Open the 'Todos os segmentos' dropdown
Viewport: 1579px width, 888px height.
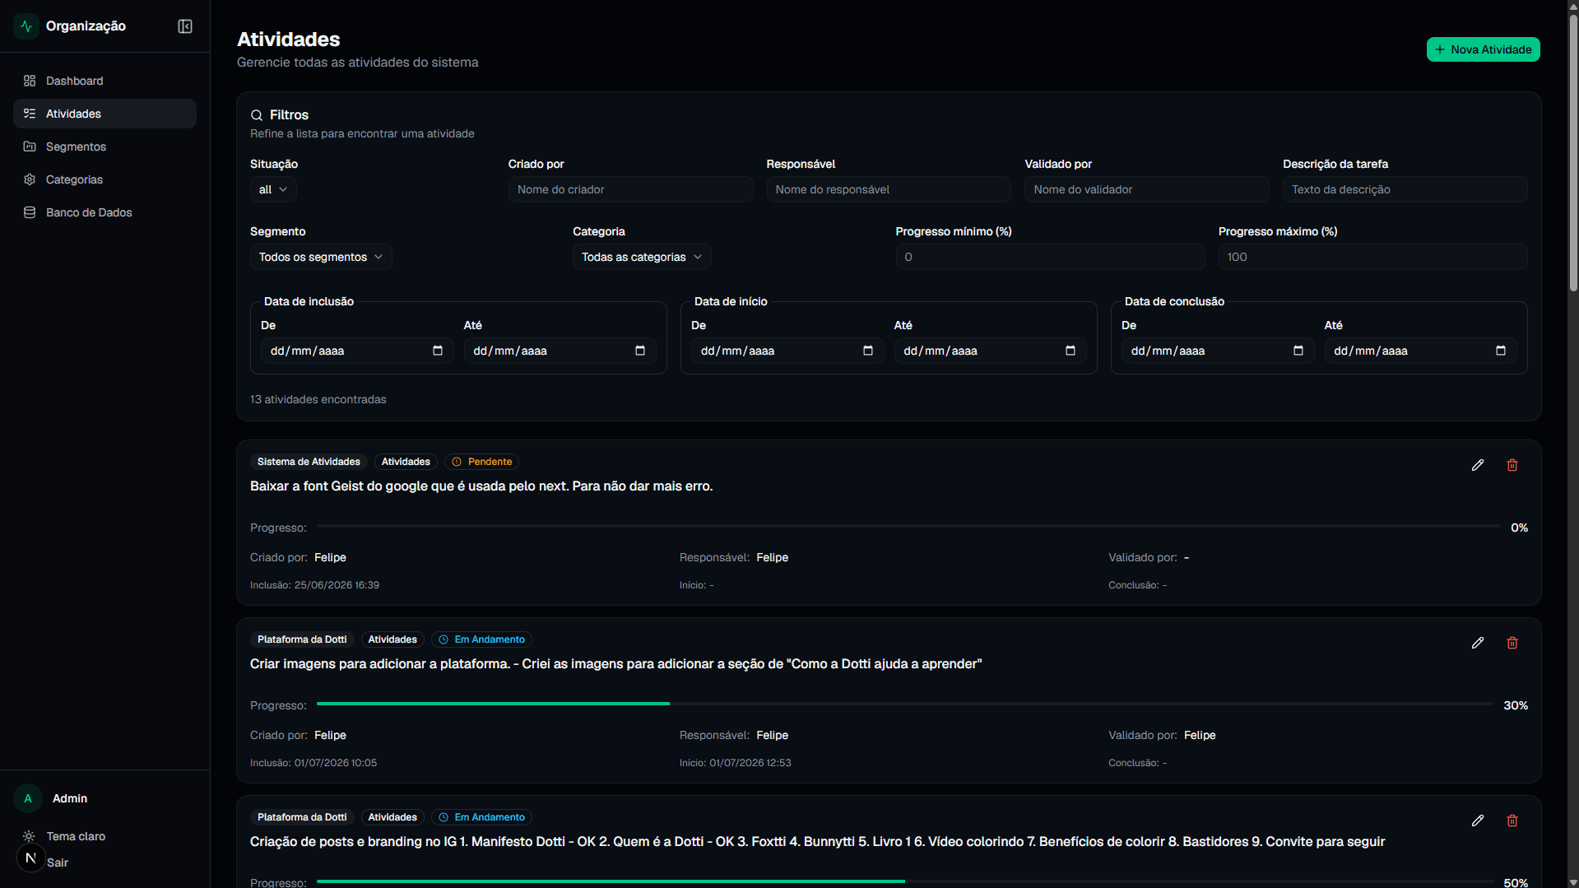tap(321, 257)
